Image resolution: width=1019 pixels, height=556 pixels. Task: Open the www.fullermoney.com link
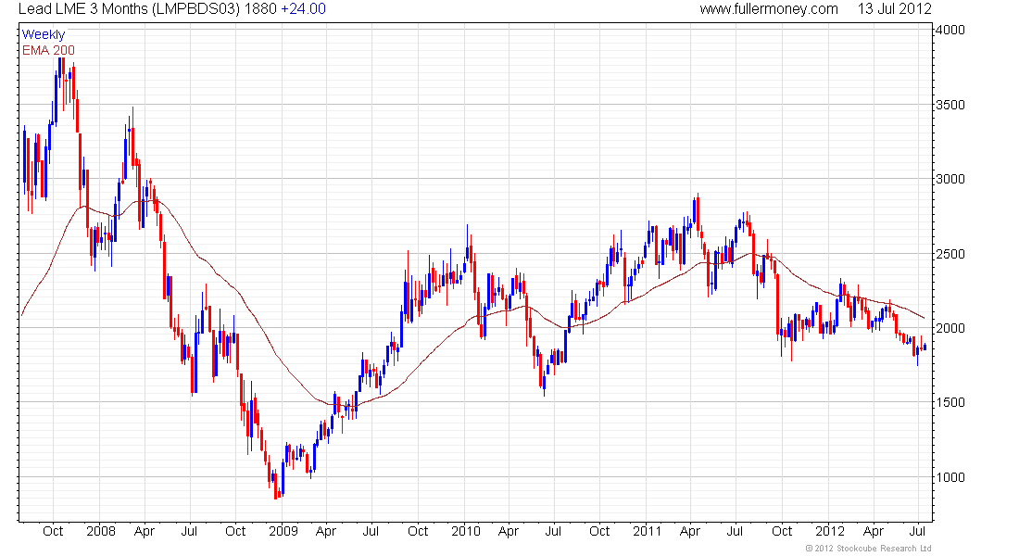(769, 9)
